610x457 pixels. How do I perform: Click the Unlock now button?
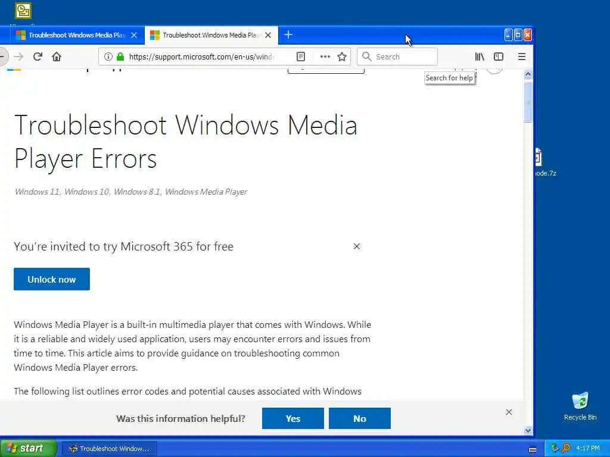tap(52, 279)
